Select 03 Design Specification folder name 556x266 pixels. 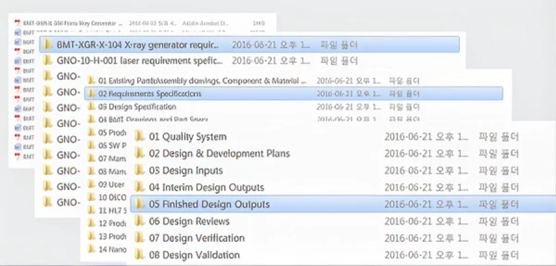click(x=137, y=106)
